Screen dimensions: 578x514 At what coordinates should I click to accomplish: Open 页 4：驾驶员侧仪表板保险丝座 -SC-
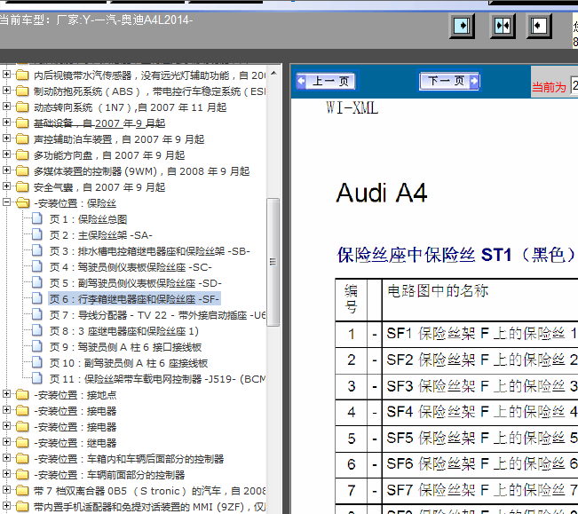[x=131, y=267]
